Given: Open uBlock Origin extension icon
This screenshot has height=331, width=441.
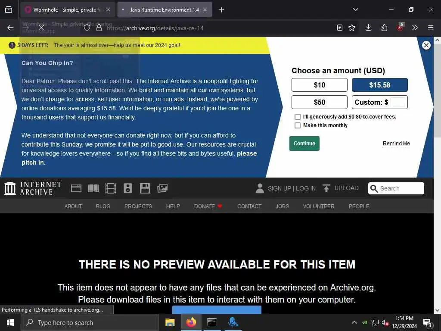Looking at the screenshot, I should 400,27.
